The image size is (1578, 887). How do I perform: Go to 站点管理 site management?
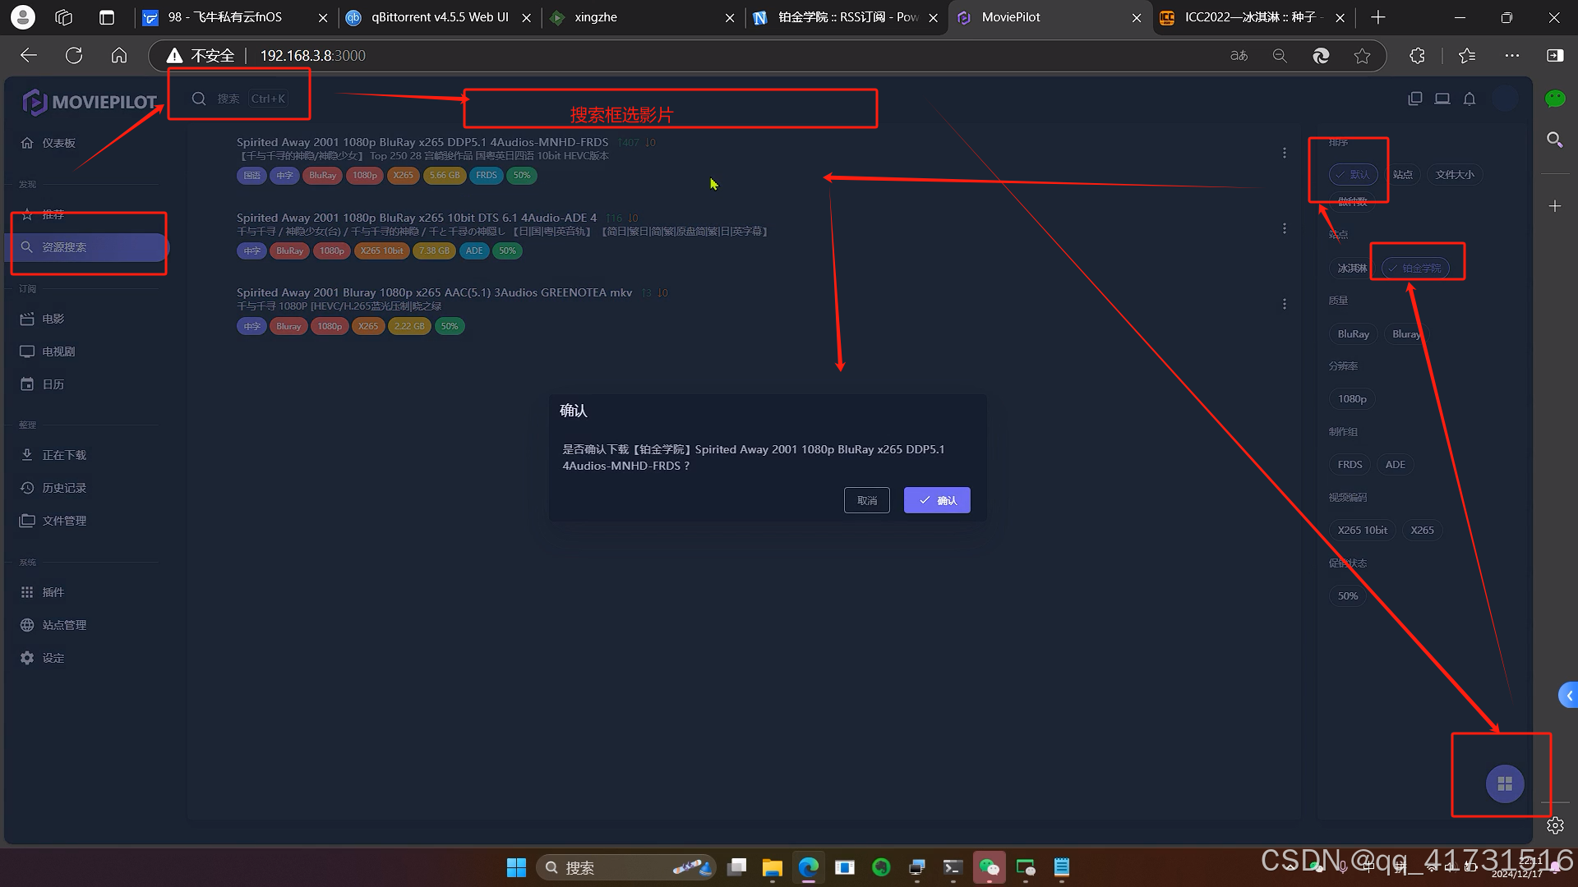click(x=64, y=625)
